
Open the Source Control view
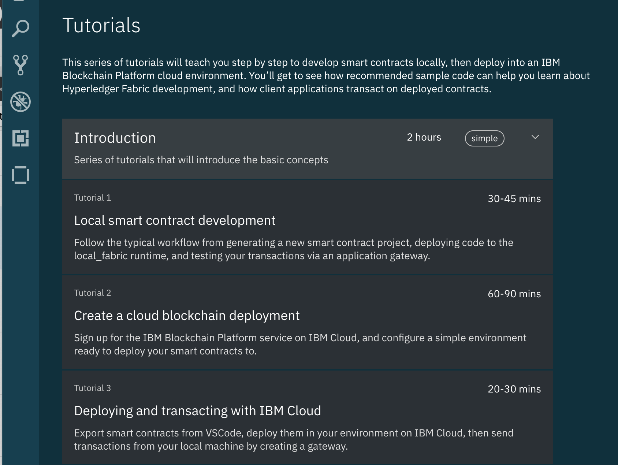(21, 65)
